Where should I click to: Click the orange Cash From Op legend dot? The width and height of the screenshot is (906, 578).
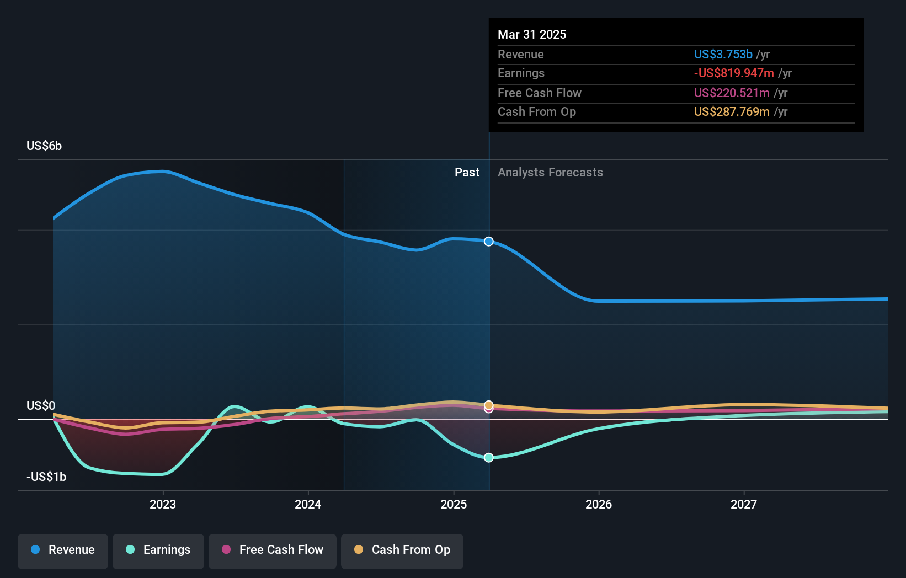click(359, 549)
